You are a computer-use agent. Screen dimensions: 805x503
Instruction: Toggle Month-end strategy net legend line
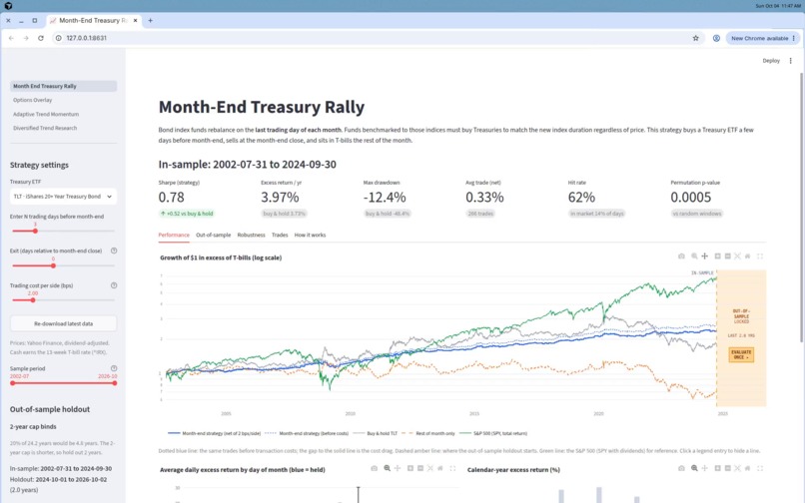[215, 433]
